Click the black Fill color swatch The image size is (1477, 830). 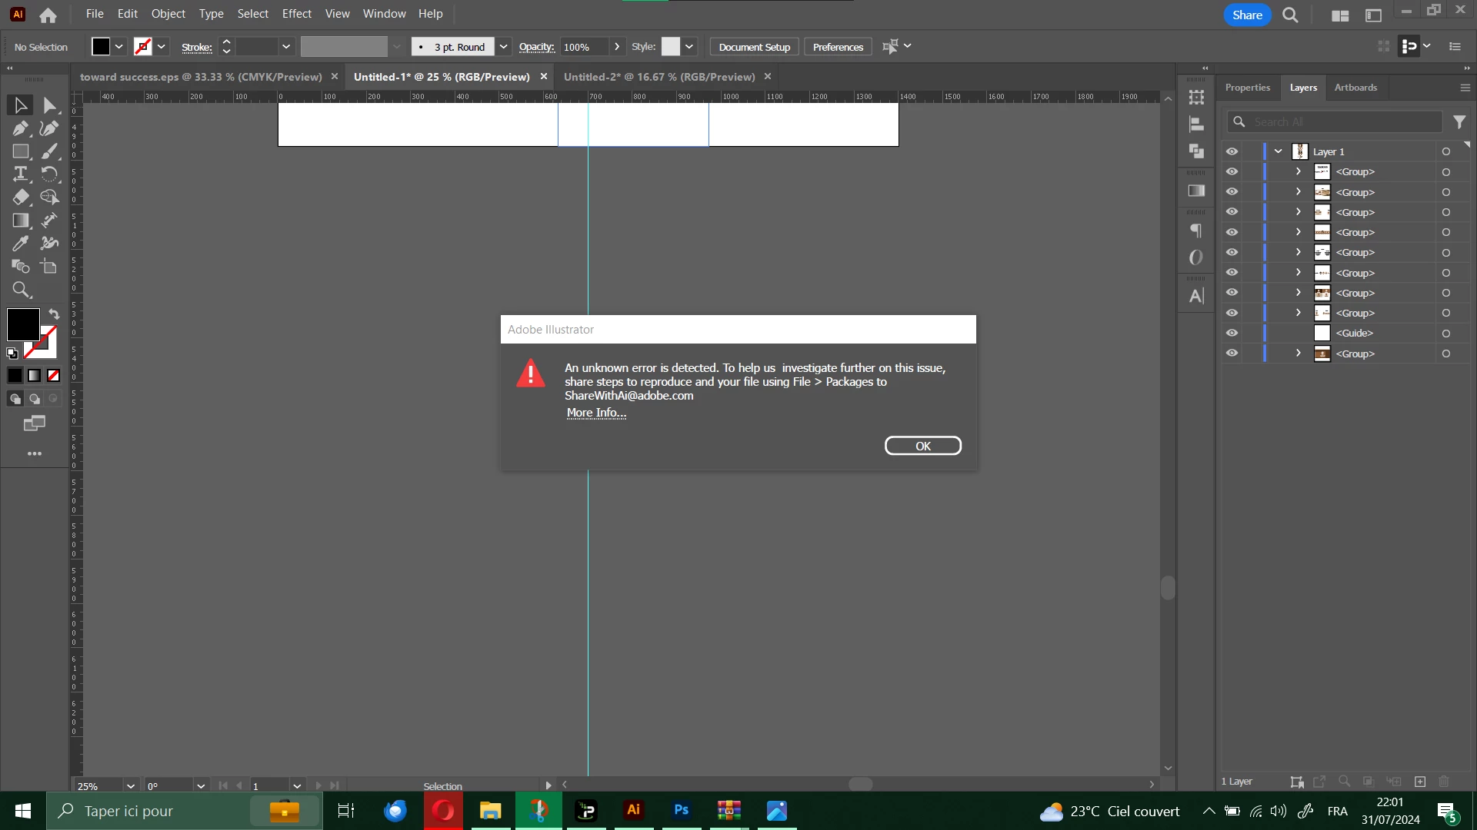point(23,324)
